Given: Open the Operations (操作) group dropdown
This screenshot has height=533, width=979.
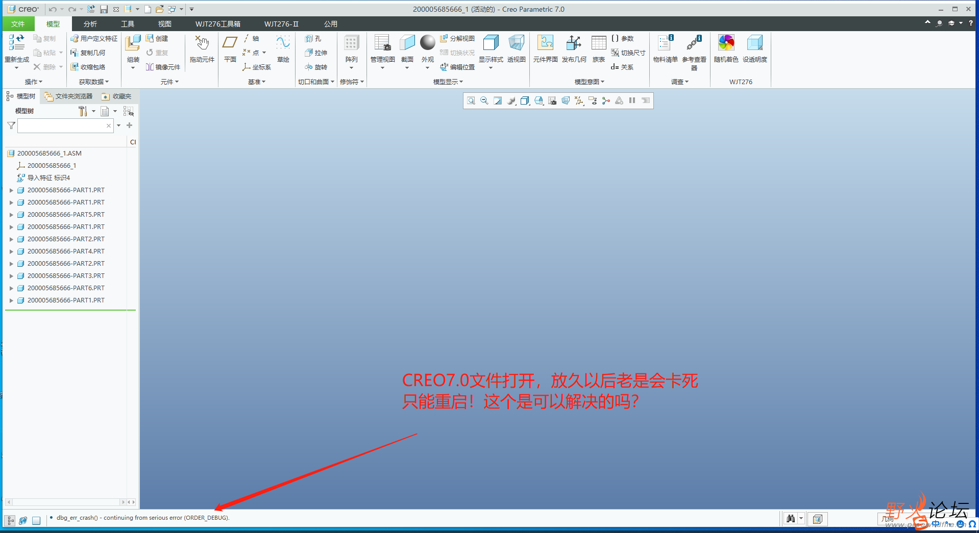Looking at the screenshot, I should (34, 82).
